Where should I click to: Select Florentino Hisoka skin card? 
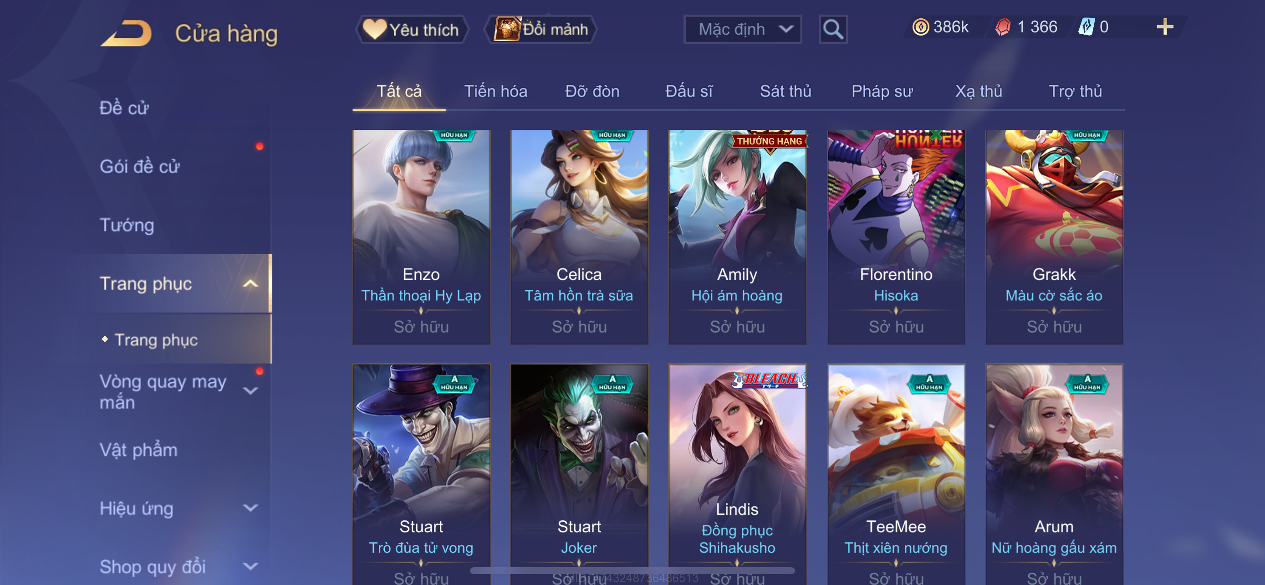point(896,237)
